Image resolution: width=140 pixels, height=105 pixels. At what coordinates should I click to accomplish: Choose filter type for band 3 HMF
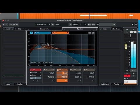80,70
